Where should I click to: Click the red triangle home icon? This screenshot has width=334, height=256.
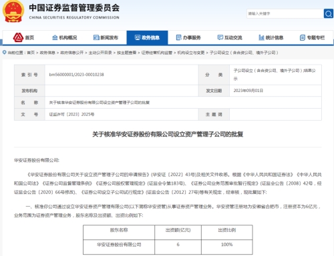pyautogui.click(x=18, y=37)
